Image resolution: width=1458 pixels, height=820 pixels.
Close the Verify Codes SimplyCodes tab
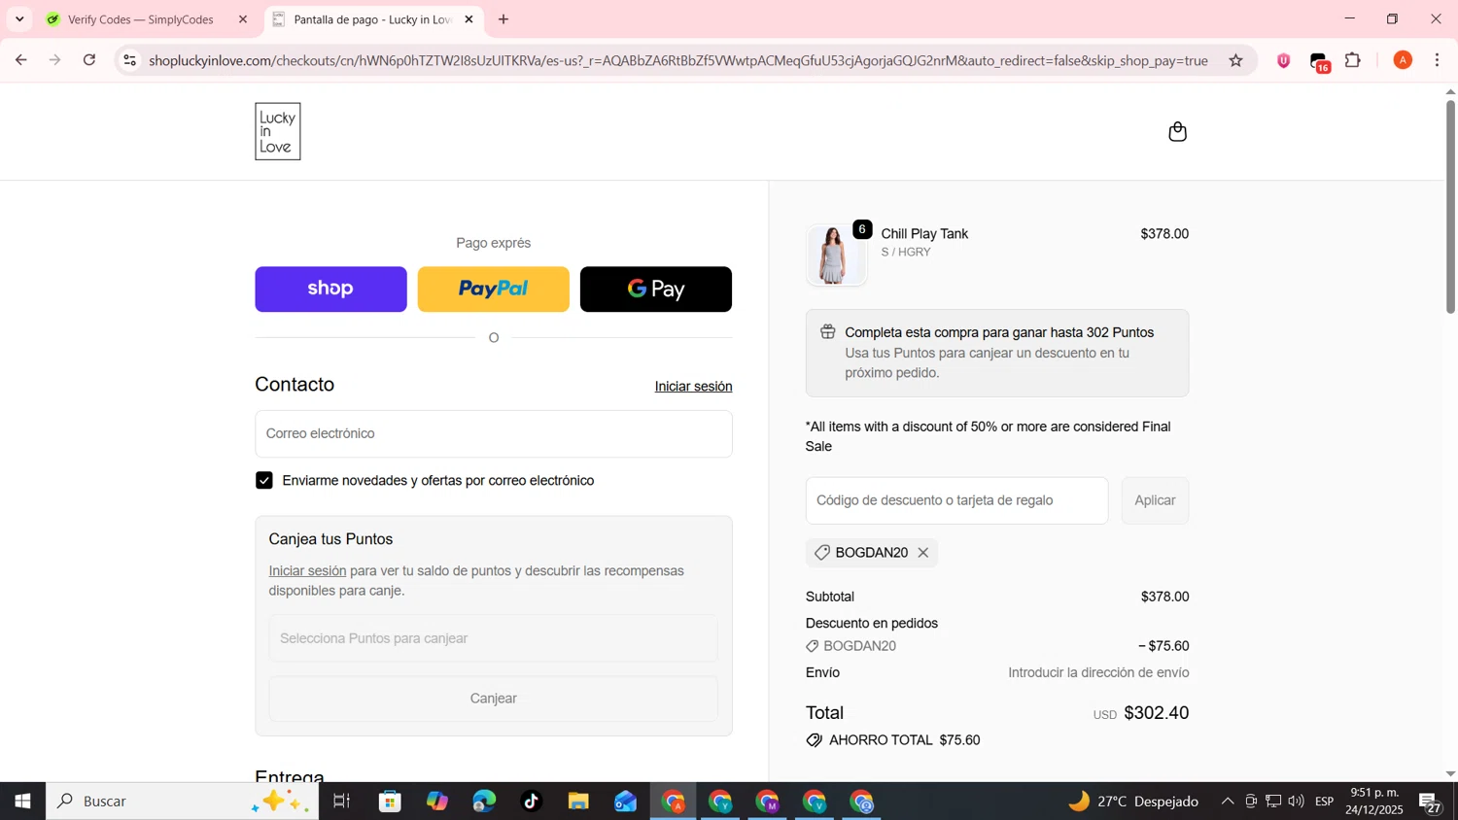tap(243, 19)
